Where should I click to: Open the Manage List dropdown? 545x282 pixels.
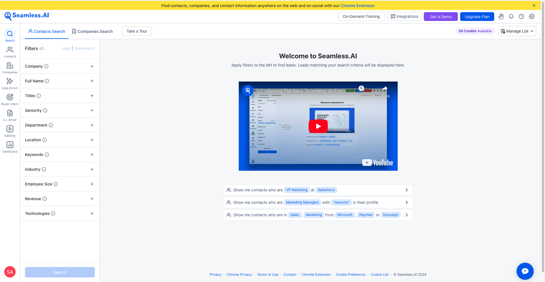pyautogui.click(x=517, y=31)
